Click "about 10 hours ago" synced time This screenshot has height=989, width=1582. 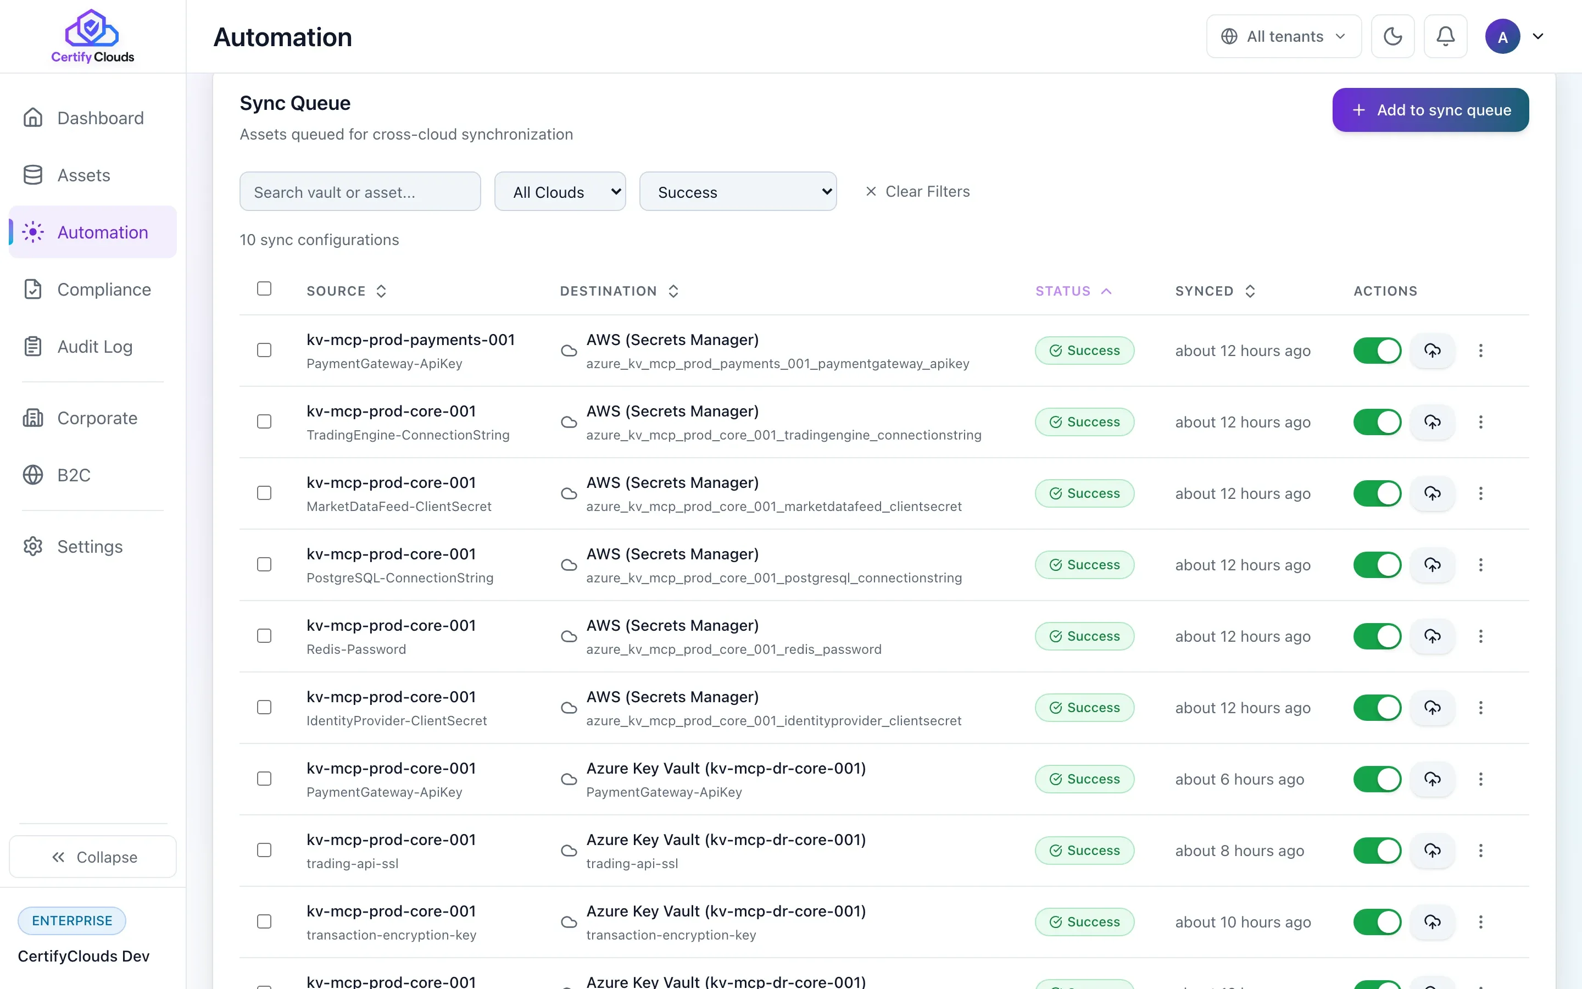tap(1243, 921)
